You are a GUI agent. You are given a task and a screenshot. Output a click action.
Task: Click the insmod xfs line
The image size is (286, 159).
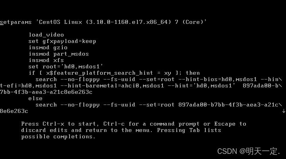[46, 60]
